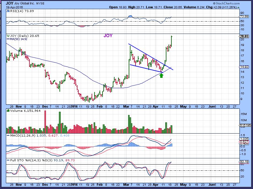Screen dimensions: 253x189
Task: Click the 'Open 18.93' value
Action: click(x=118, y=7)
